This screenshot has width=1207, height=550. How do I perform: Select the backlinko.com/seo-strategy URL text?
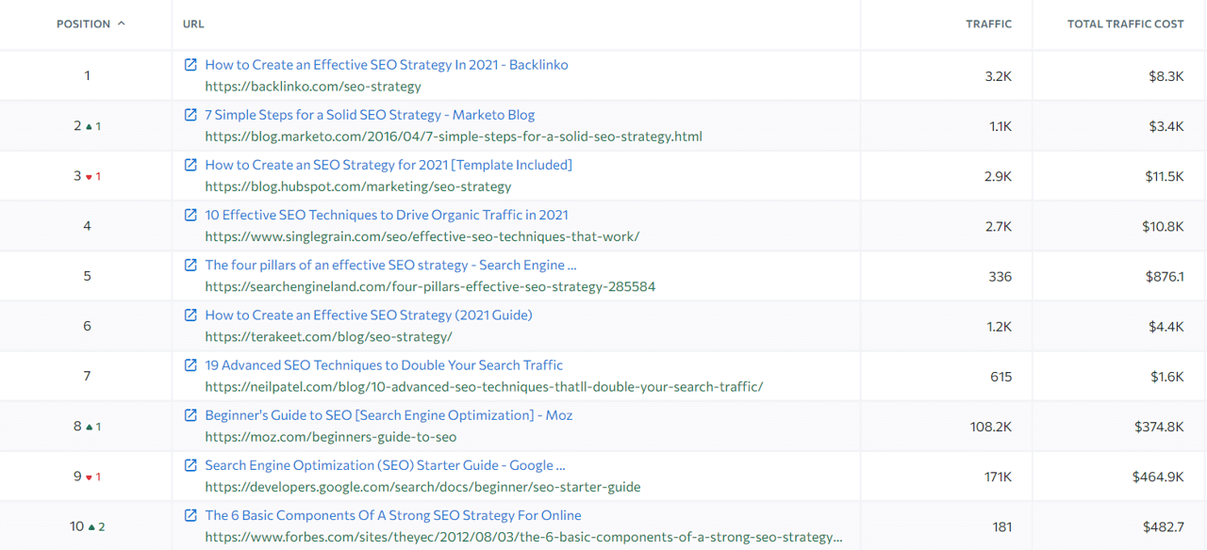313,87
